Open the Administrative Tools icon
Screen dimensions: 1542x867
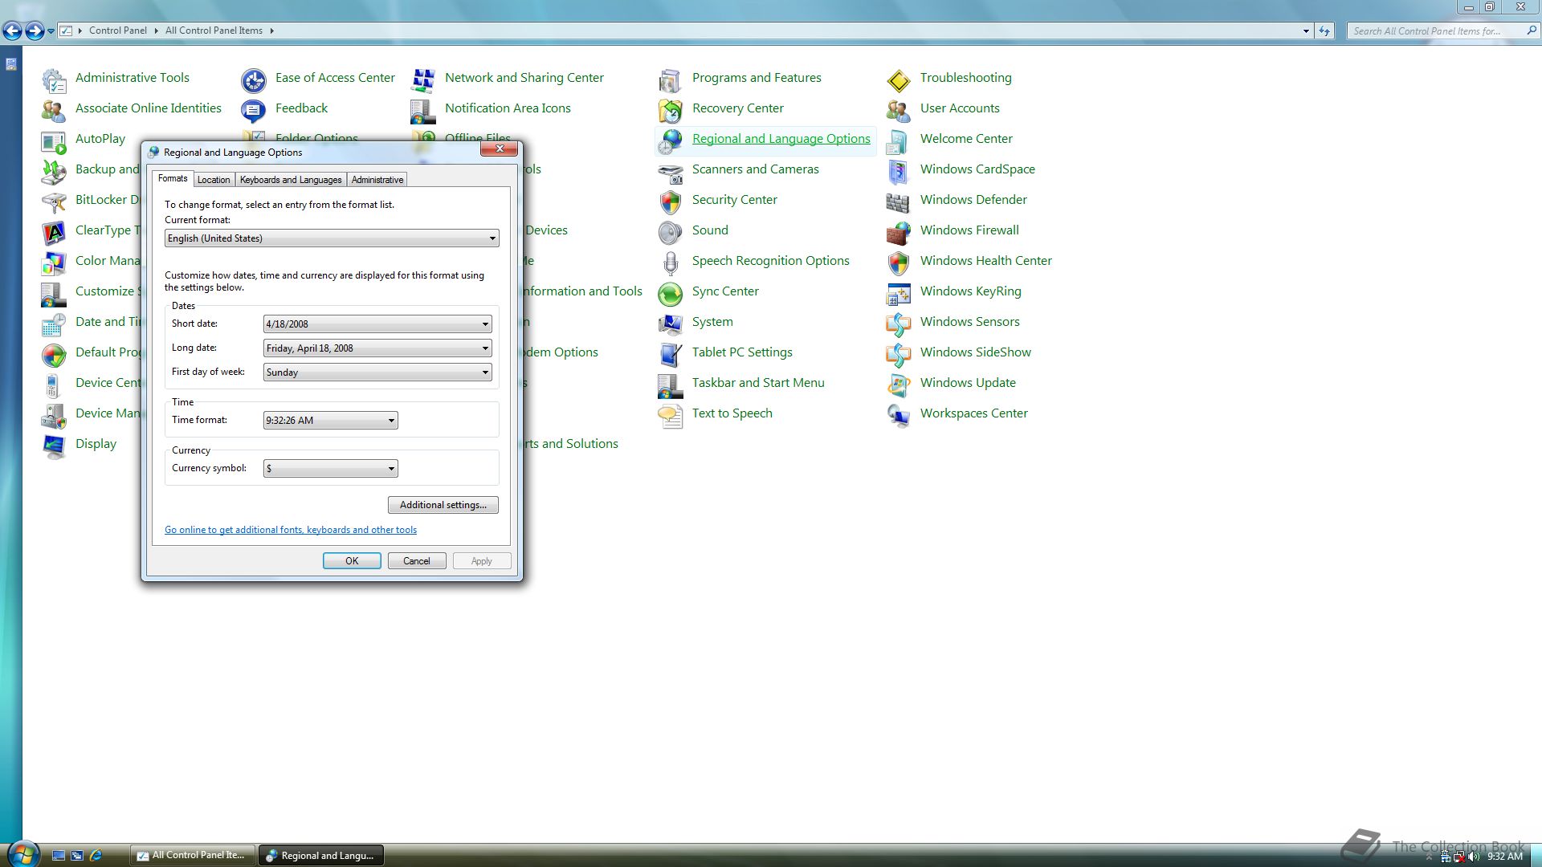click(54, 80)
